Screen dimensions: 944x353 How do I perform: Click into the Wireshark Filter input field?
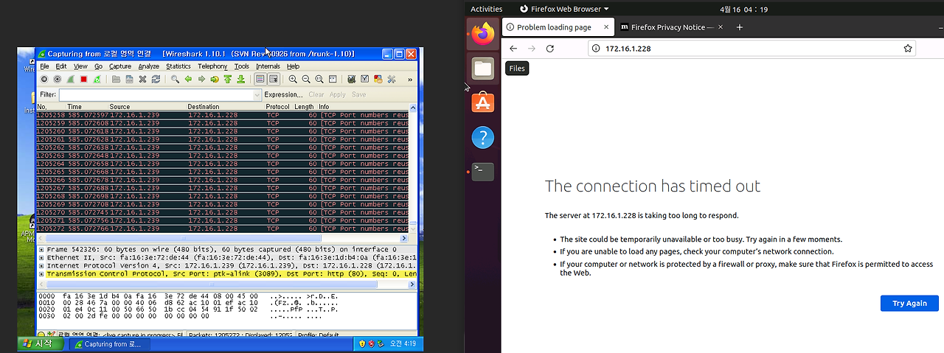[156, 94]
